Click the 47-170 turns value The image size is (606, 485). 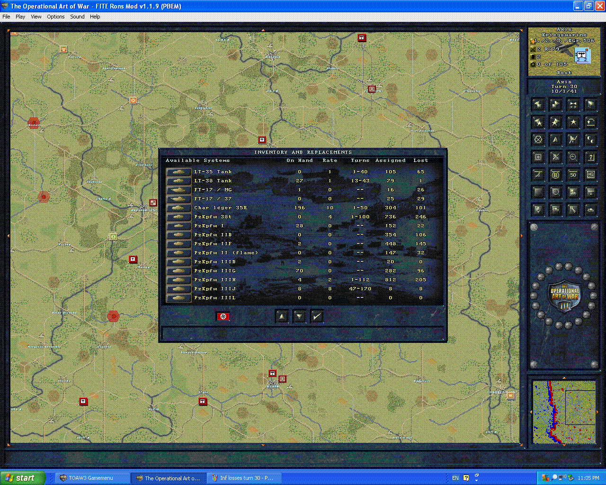(x=360, y=289)
